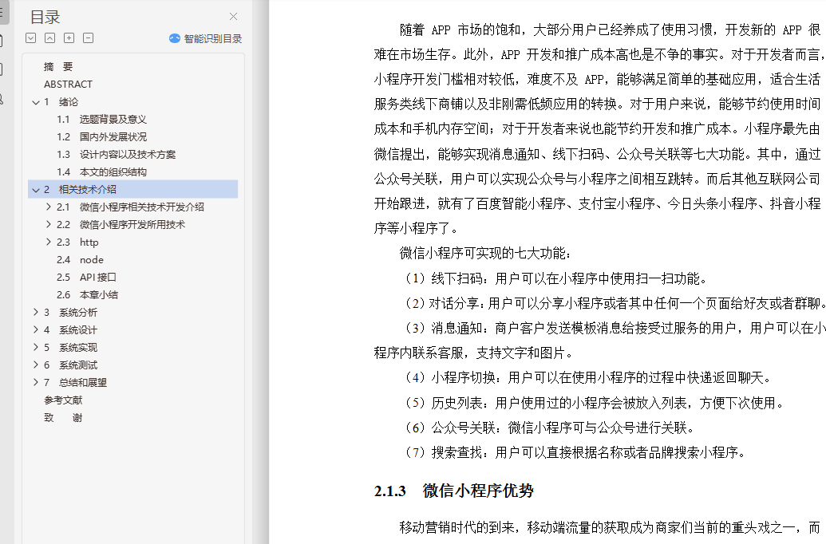826x544 pixels.
Task: Click heading 2.1.3 微信小程序优势
Action: 453,491
